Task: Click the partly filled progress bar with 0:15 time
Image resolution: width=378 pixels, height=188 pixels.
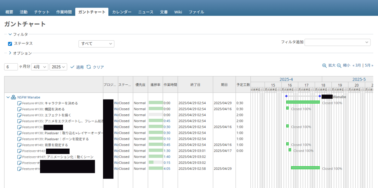Action: click(156, 162)
